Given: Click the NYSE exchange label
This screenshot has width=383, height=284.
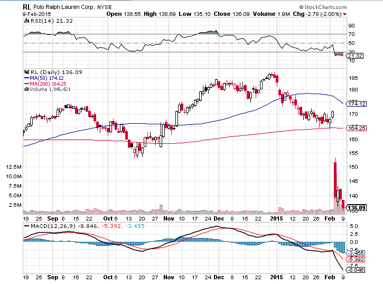Looking at the screenshot, I should click(x=105, y=7).
